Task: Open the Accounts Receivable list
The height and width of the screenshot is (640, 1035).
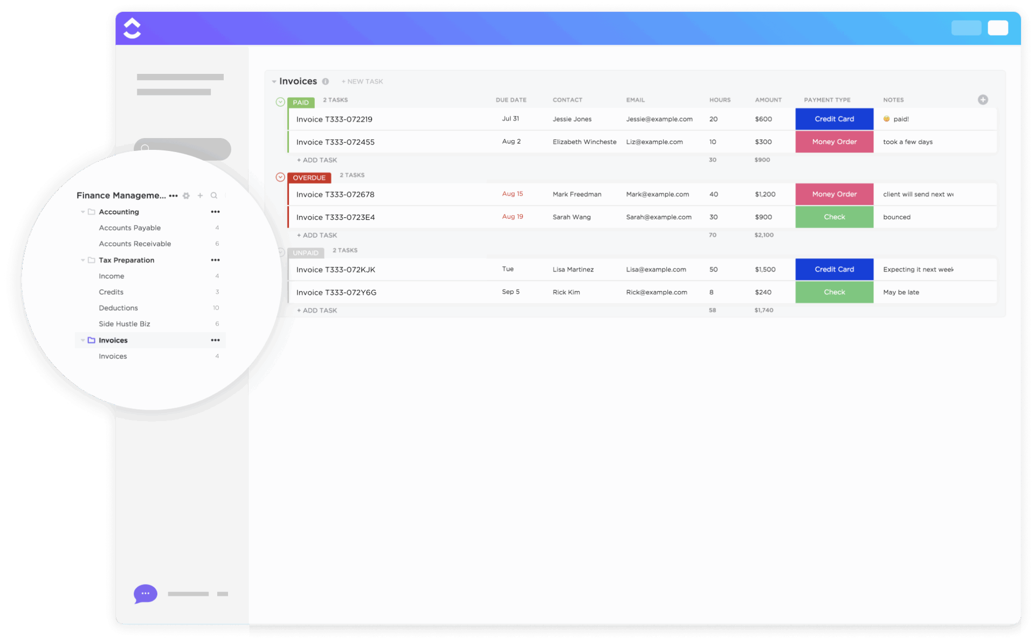Action: [x=135, y=244]
